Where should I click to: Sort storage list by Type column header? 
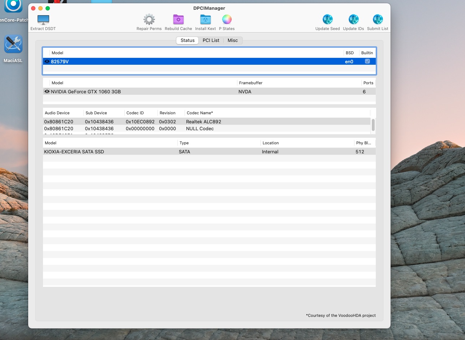tap(184, 143)
